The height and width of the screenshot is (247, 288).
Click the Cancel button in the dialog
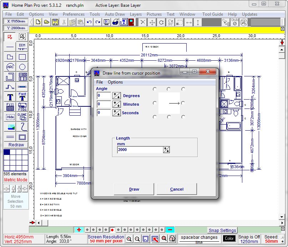pyautogui.click(x=177, y=189)
